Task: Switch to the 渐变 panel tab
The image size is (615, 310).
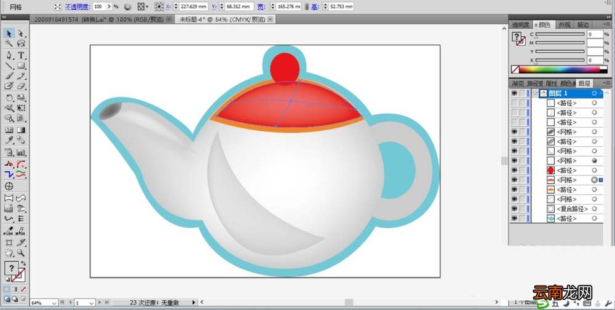Action: coord(517,83)
